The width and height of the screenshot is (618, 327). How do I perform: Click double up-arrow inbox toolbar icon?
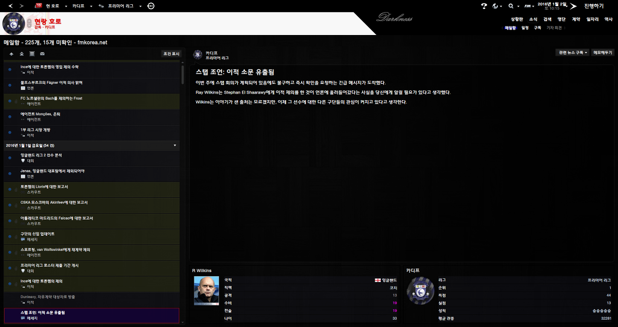[x=22, y=54]
